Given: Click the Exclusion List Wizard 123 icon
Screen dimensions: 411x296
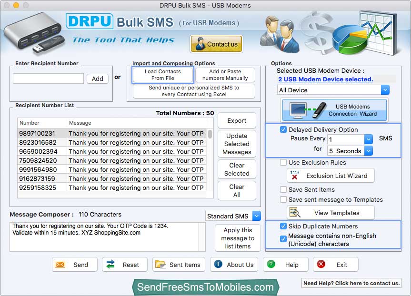Looking at the screenshot, I should point(295,175).
